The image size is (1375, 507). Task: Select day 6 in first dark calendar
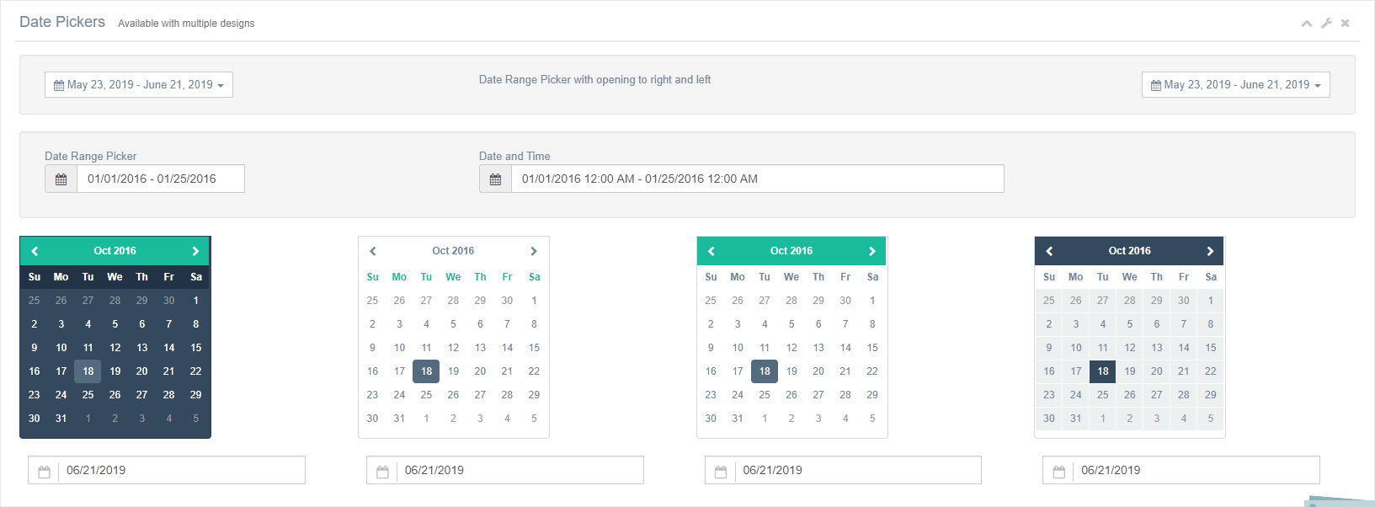click(x=142, y=324)
